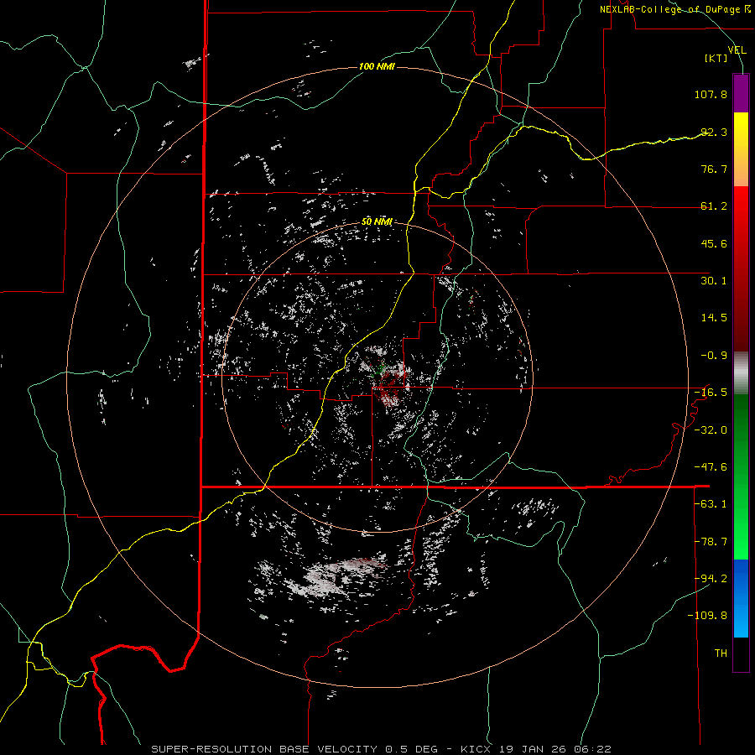Select the -94.2 legend value
The width and height of the screenshot is (755, 755).
point(711,578)
